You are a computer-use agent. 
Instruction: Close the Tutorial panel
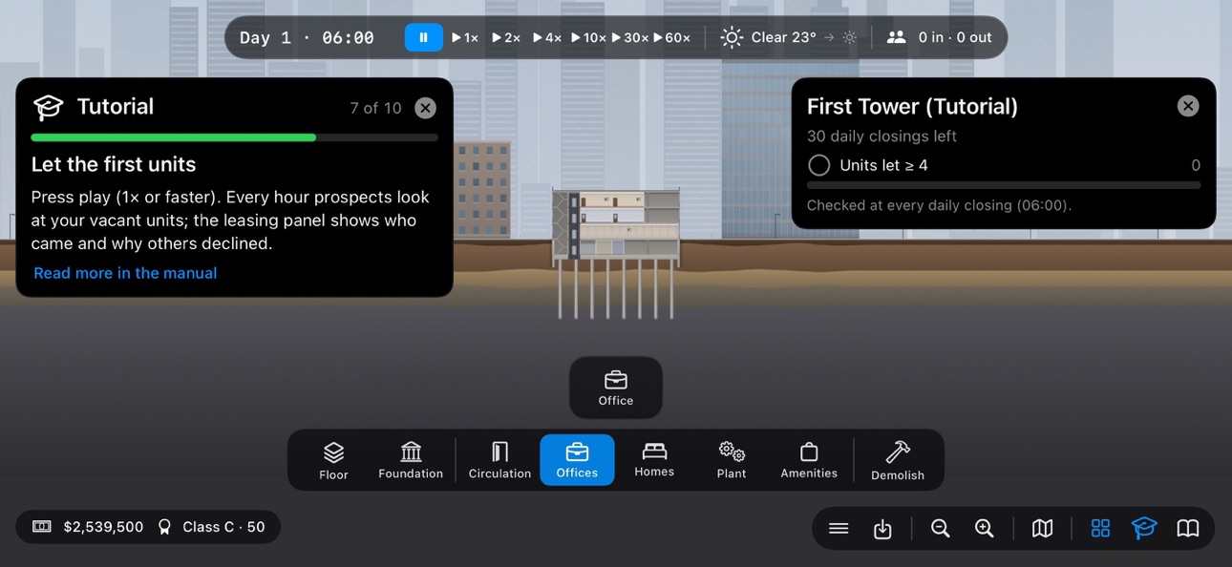click(x=426, y=108)
